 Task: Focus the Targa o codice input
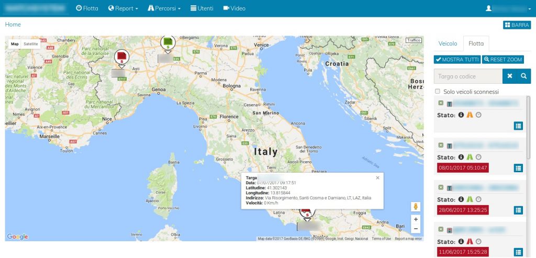(x=468, y=76)
